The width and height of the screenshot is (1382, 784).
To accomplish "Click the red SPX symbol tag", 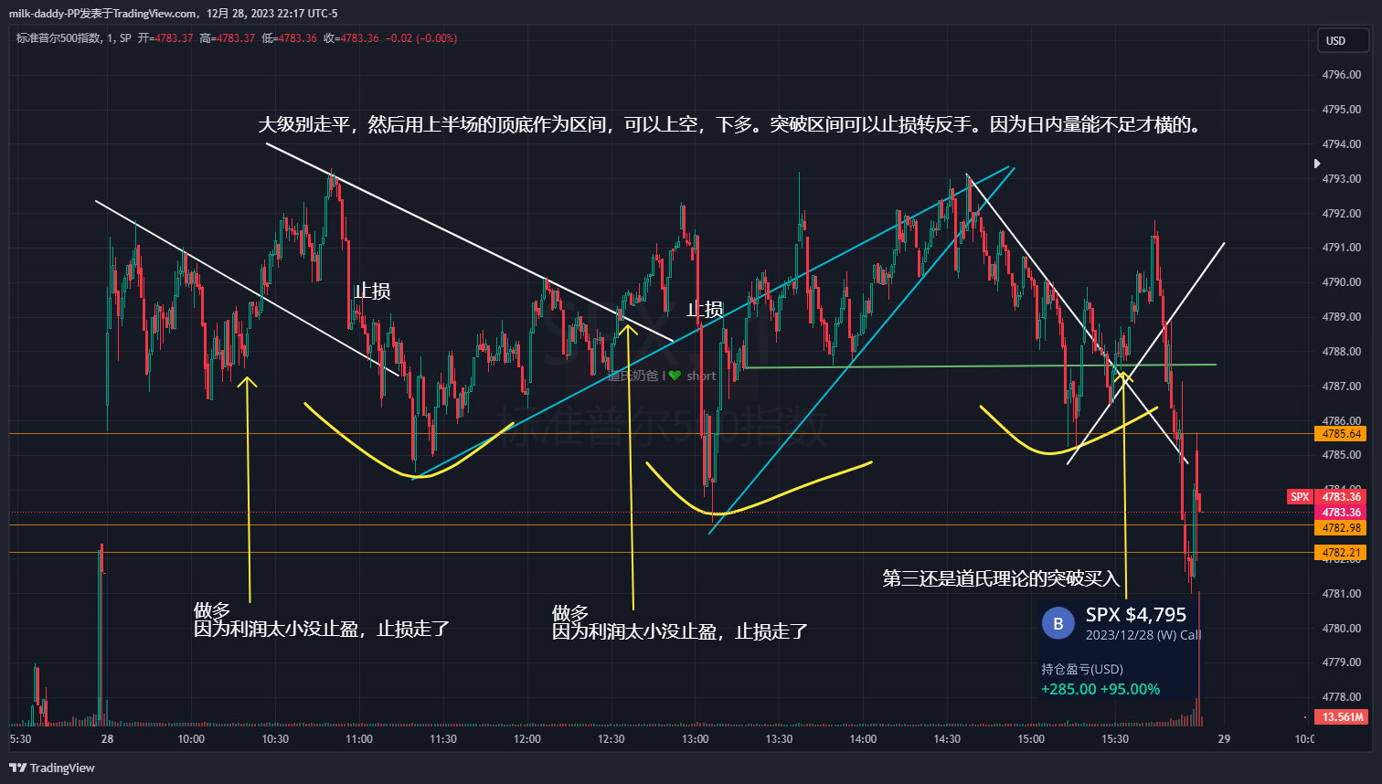I will pos(1299,497).
